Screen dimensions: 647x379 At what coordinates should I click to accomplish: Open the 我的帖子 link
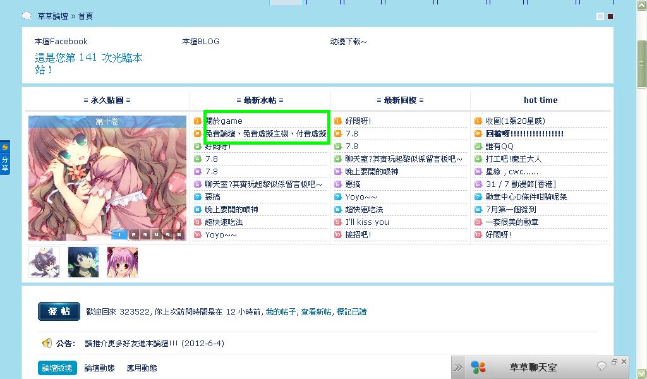coord(281,312)
